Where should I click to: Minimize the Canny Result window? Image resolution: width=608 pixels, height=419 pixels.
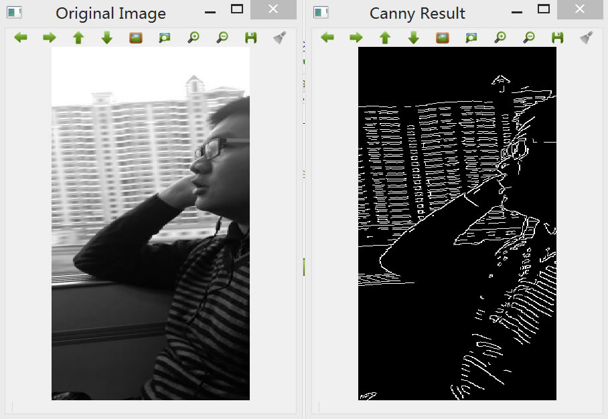point(517,12)
